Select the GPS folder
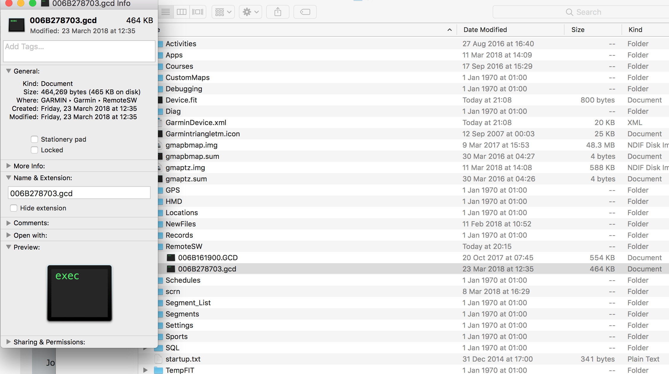 (173, 190)
